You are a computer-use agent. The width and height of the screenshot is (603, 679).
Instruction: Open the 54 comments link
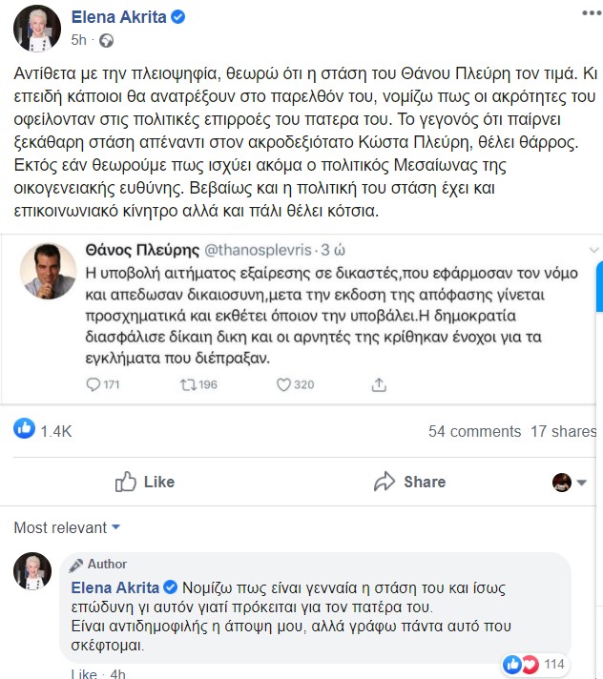pyautogui.click(x=474, y=431)
